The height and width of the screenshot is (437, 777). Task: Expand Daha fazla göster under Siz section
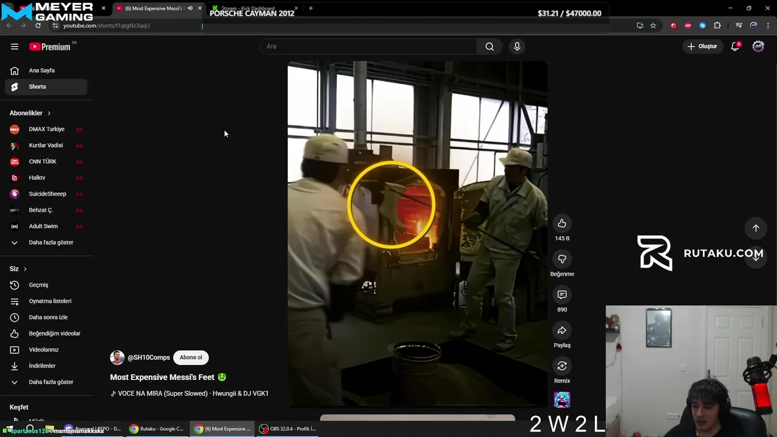46,382
